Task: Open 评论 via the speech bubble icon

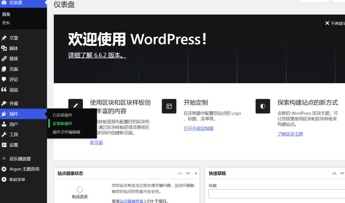Action: click(4, 80)
